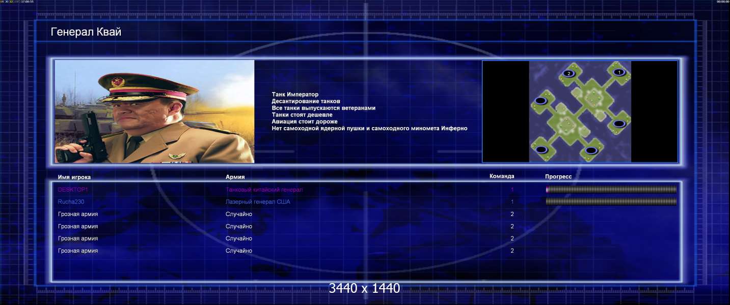Click the 'Танковый китайский генерал' army entry
The width and height of the screenshot is (730, 305).
tap(264, 190)
